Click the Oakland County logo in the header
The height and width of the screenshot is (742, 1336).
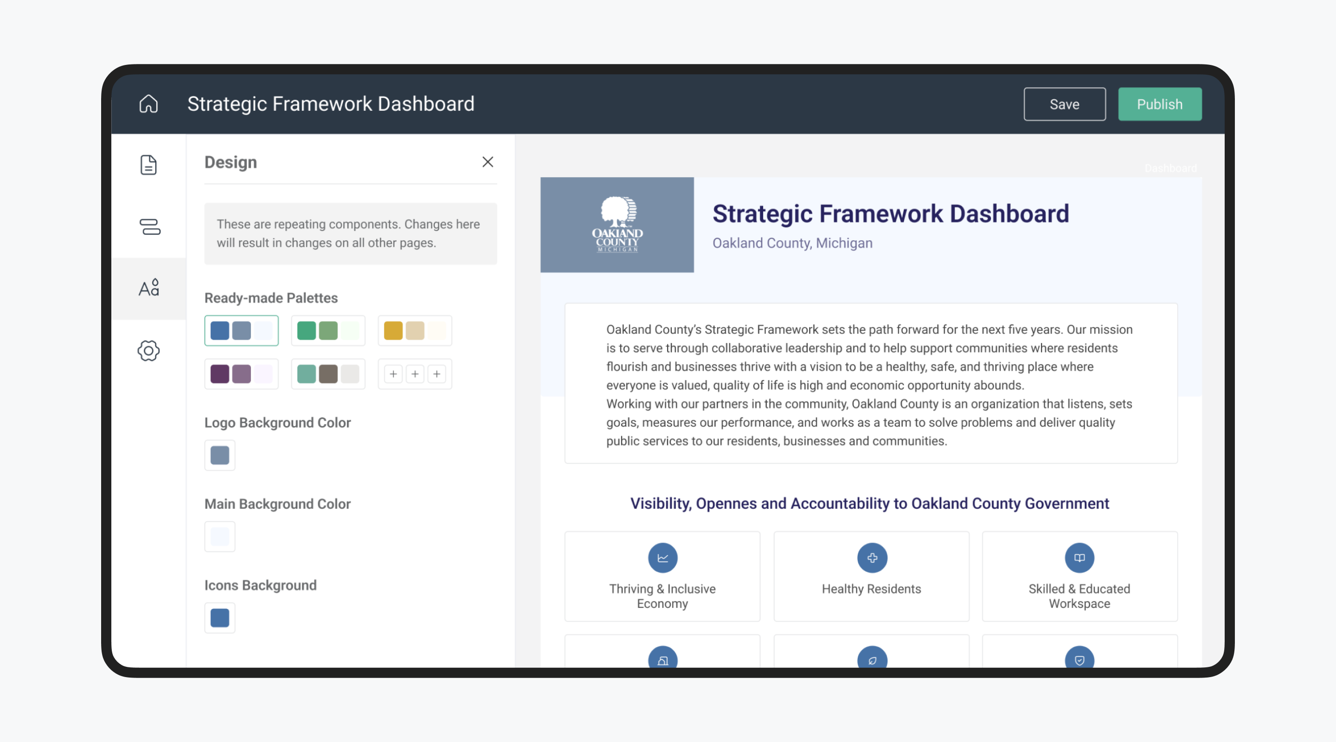[617, 225]
